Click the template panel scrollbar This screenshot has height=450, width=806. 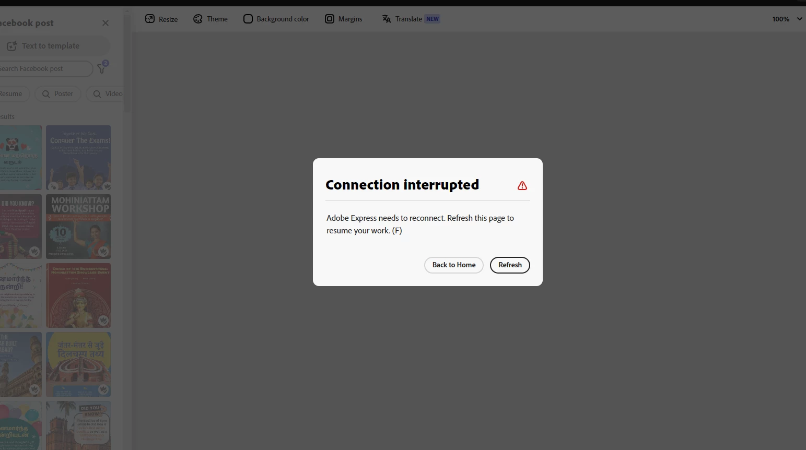click(127, 63)
